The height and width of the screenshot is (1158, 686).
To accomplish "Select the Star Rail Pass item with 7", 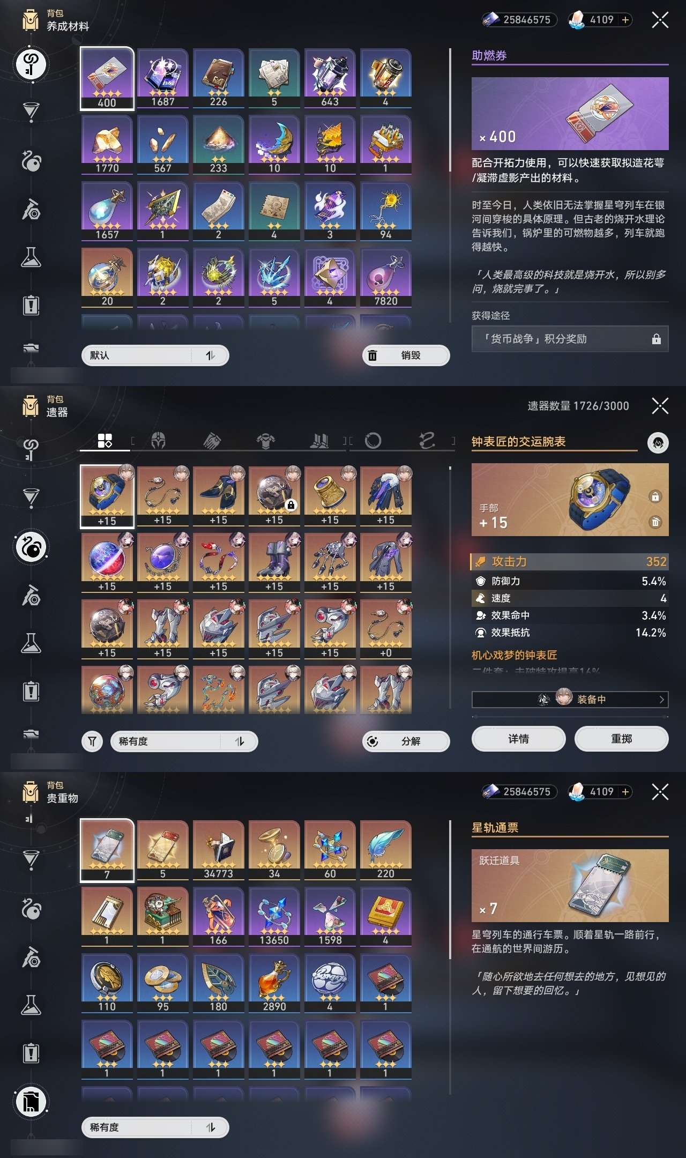I will [x=107, y=850].
